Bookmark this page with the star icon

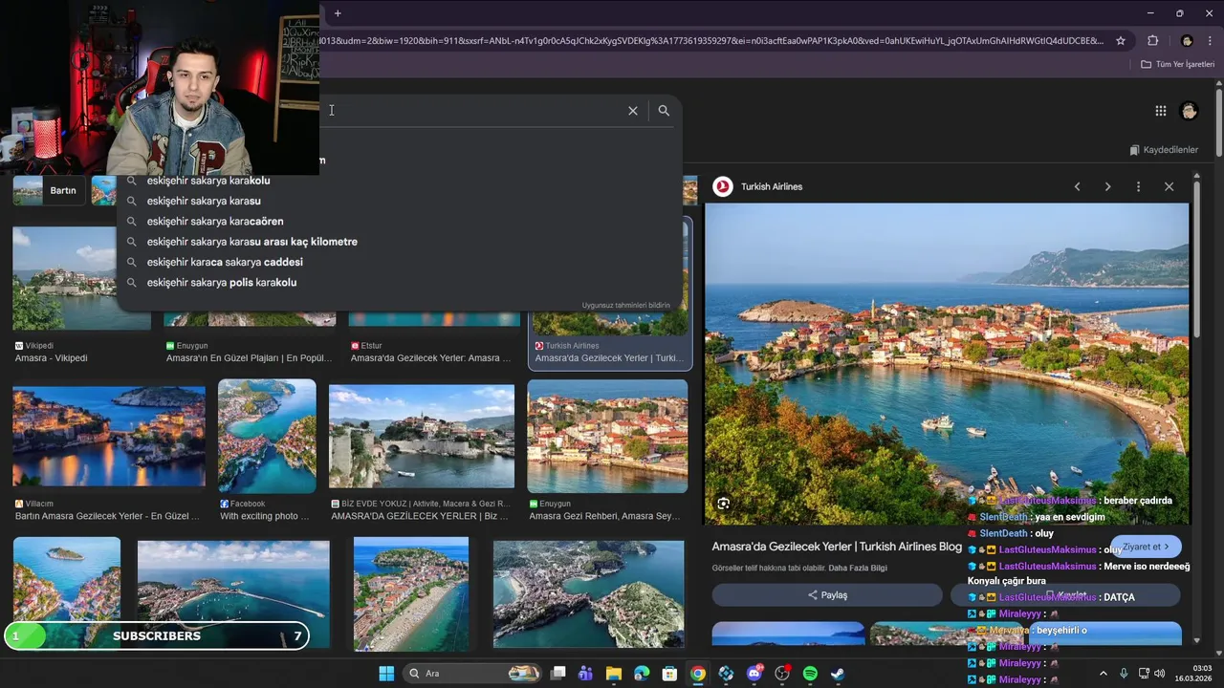tap(1121, 41)
